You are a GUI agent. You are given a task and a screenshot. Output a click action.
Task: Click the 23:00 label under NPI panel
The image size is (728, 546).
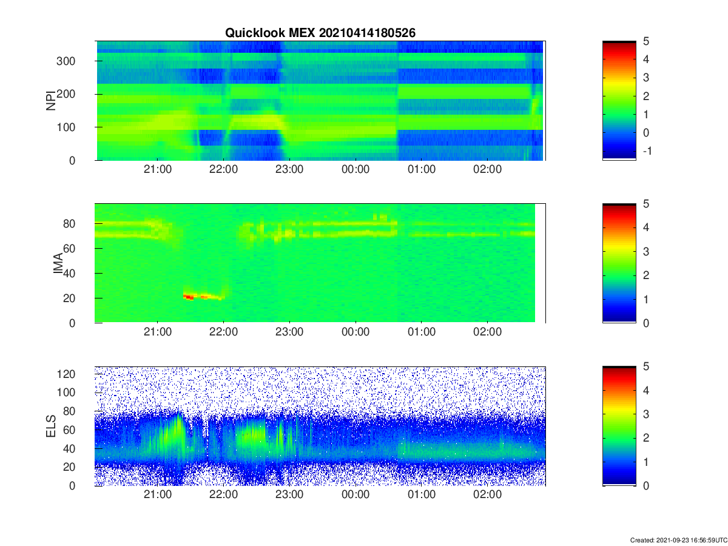click(289, 169)
